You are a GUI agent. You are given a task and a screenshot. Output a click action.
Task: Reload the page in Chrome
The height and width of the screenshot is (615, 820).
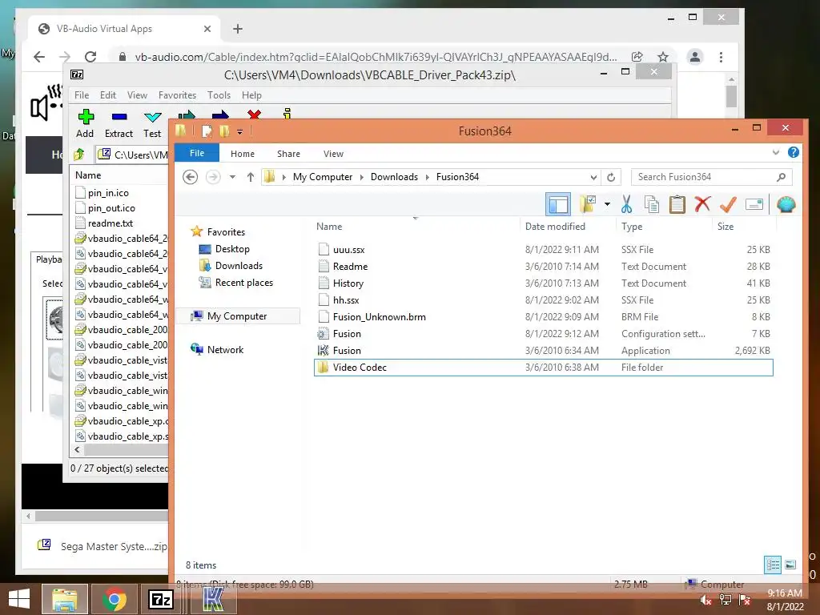[90, 57]
